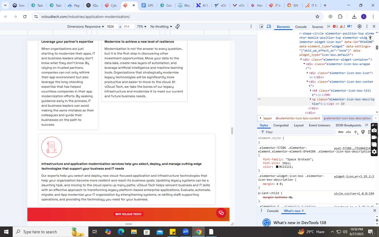Expand the h4 elementor-icon-box-title node
The image size is (379, 237).
pos(310,90)
